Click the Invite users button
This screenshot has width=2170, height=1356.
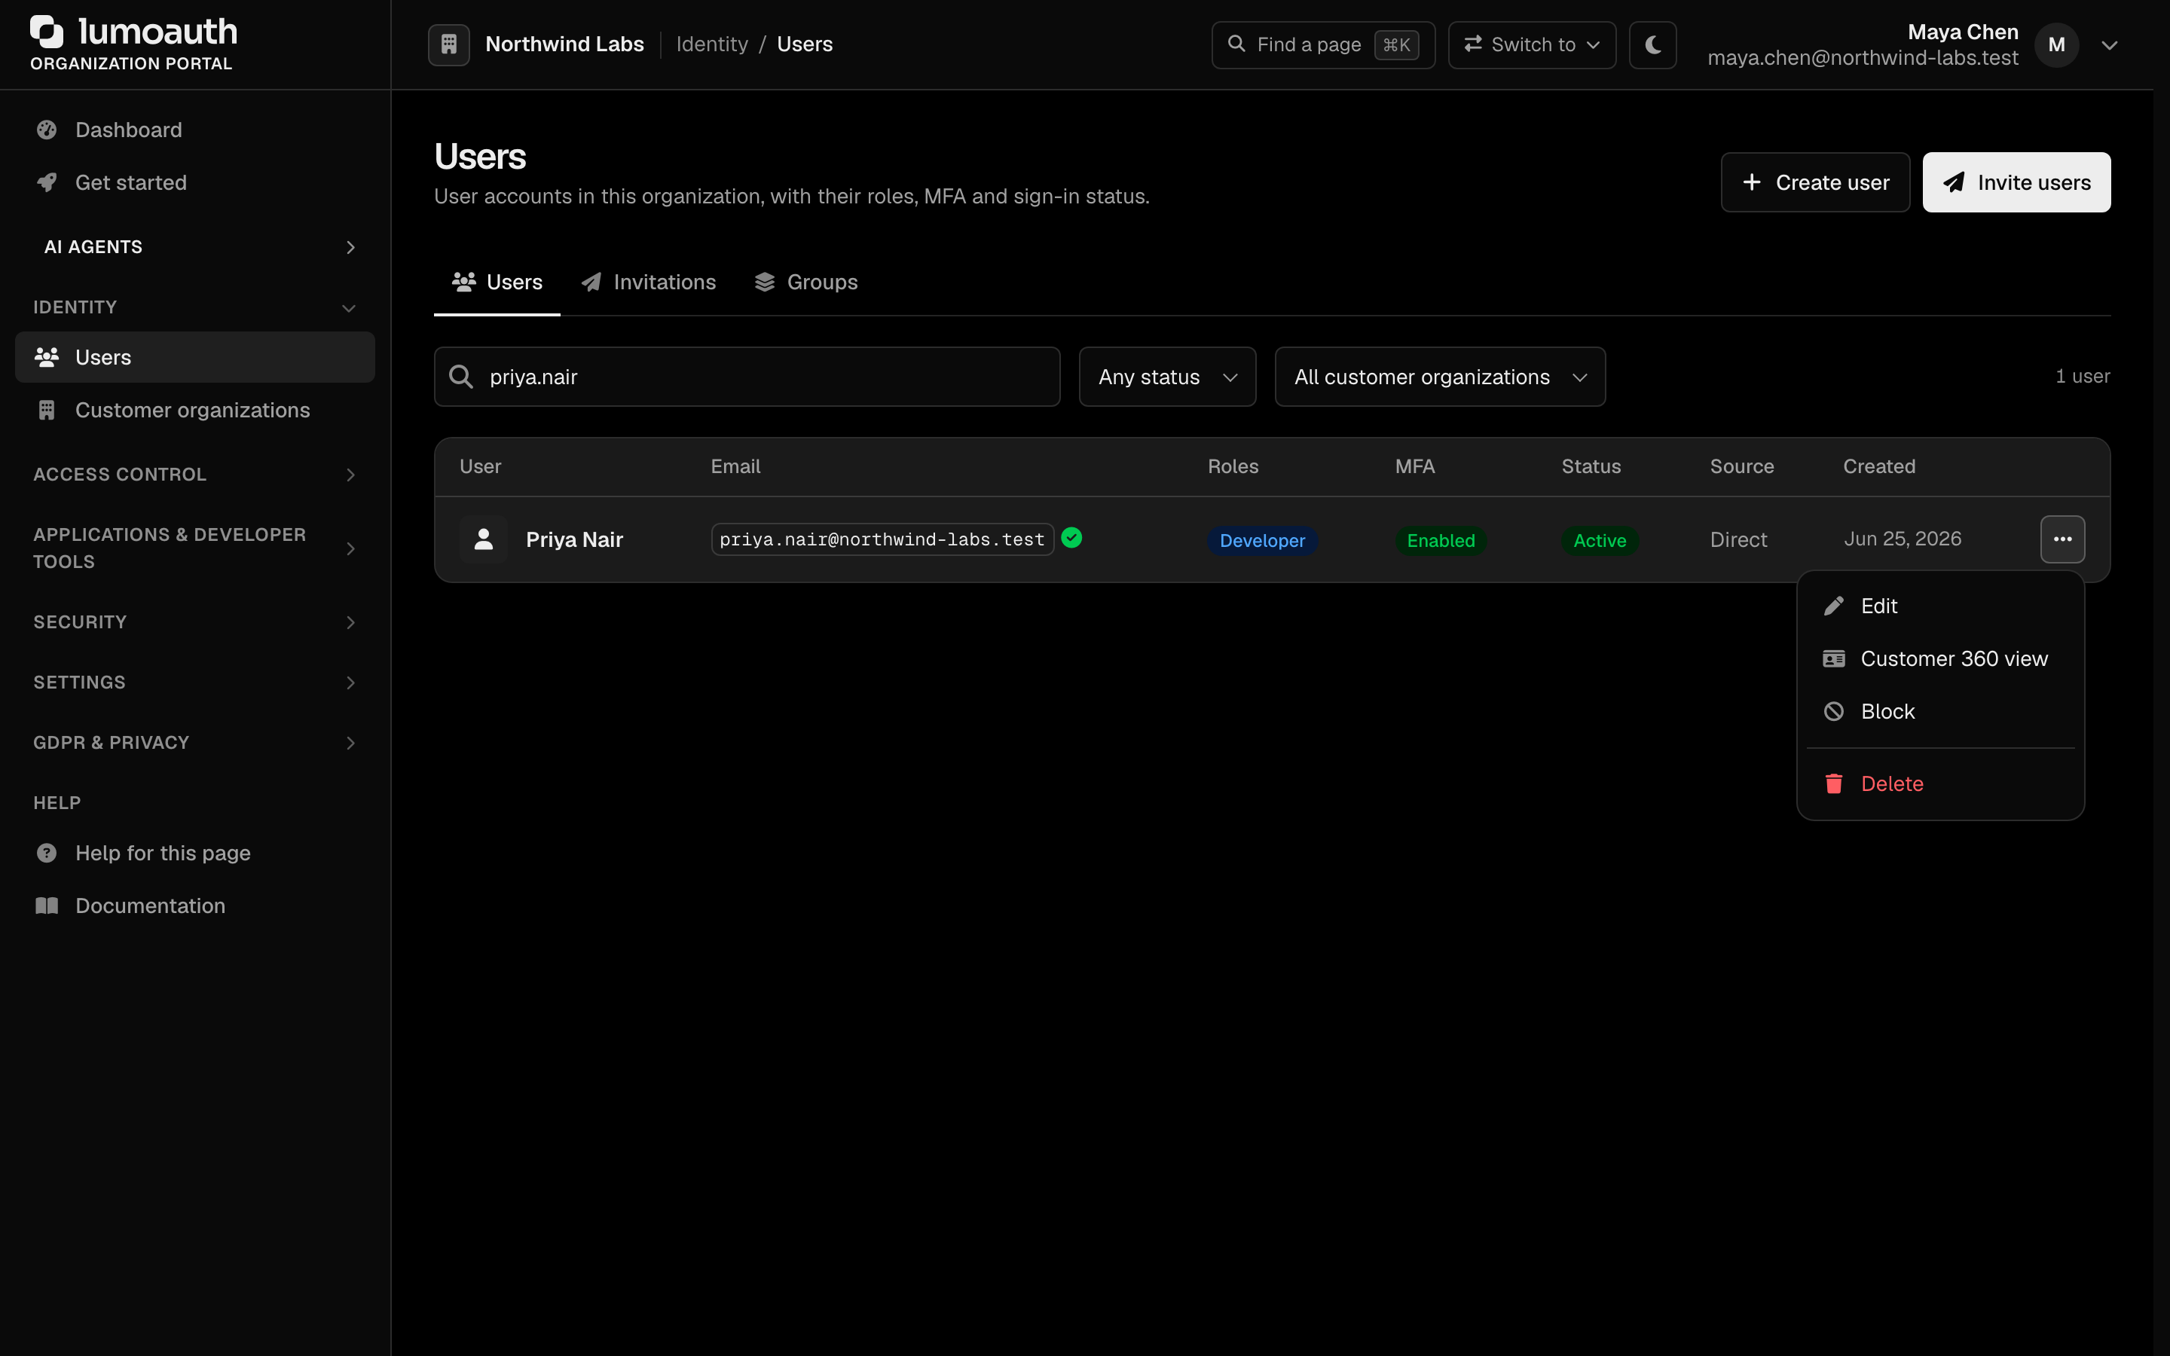(x=2016, y=182)
